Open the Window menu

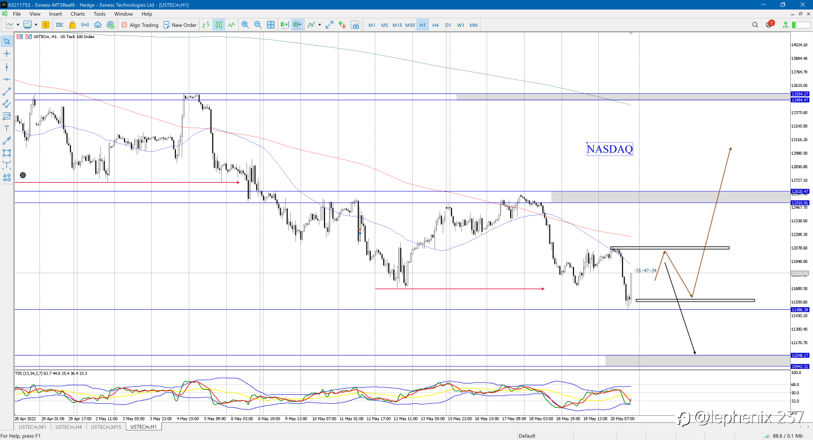pos(123,13)
